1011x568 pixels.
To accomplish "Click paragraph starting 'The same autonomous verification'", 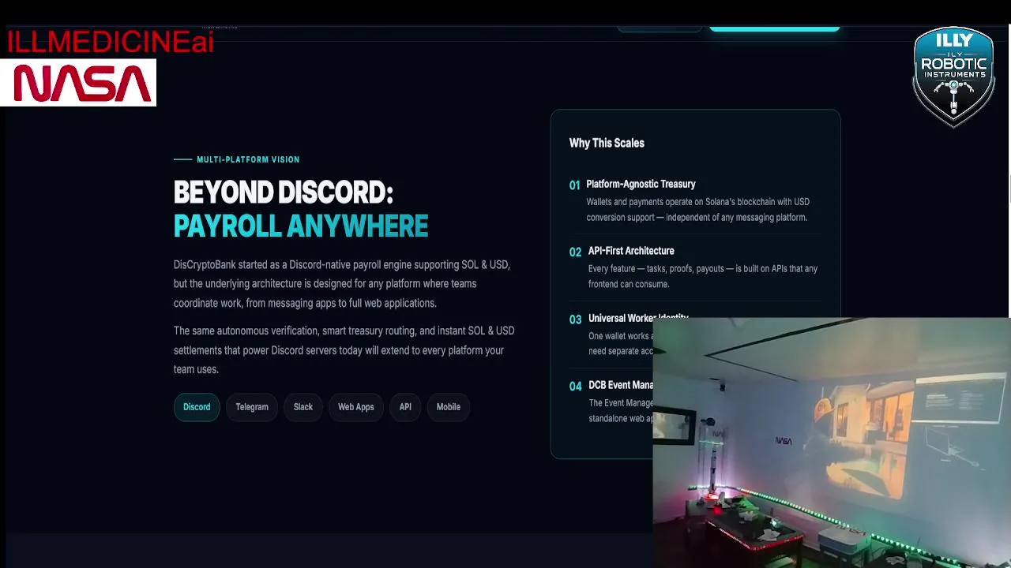I will pos(344,350).
